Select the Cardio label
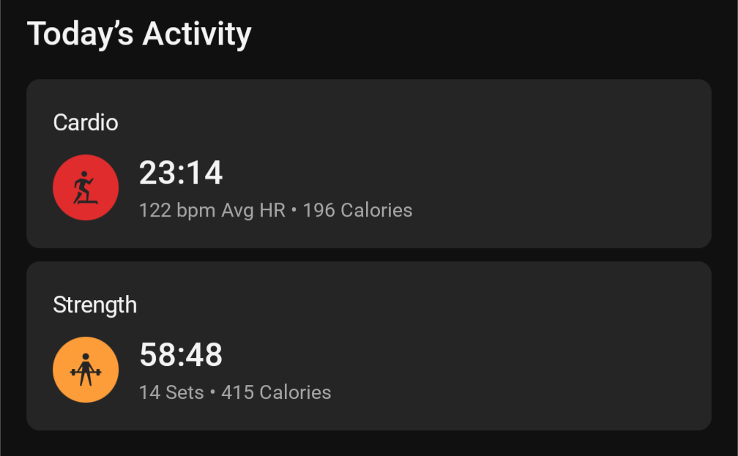This screenshot has width=738, height=456. pyautogui.click(x=86, y=122)
